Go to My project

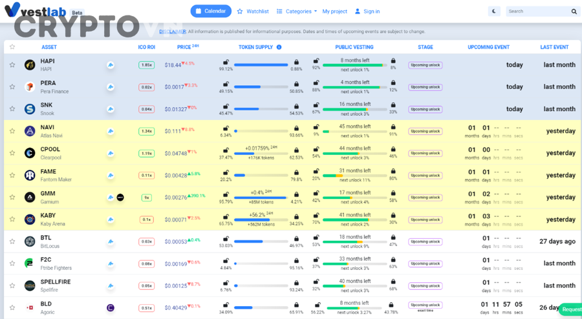pyautogui.click(x=334, y=12)
